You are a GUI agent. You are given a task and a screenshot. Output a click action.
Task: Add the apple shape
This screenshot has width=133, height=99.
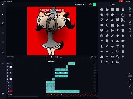coord(123,51)
